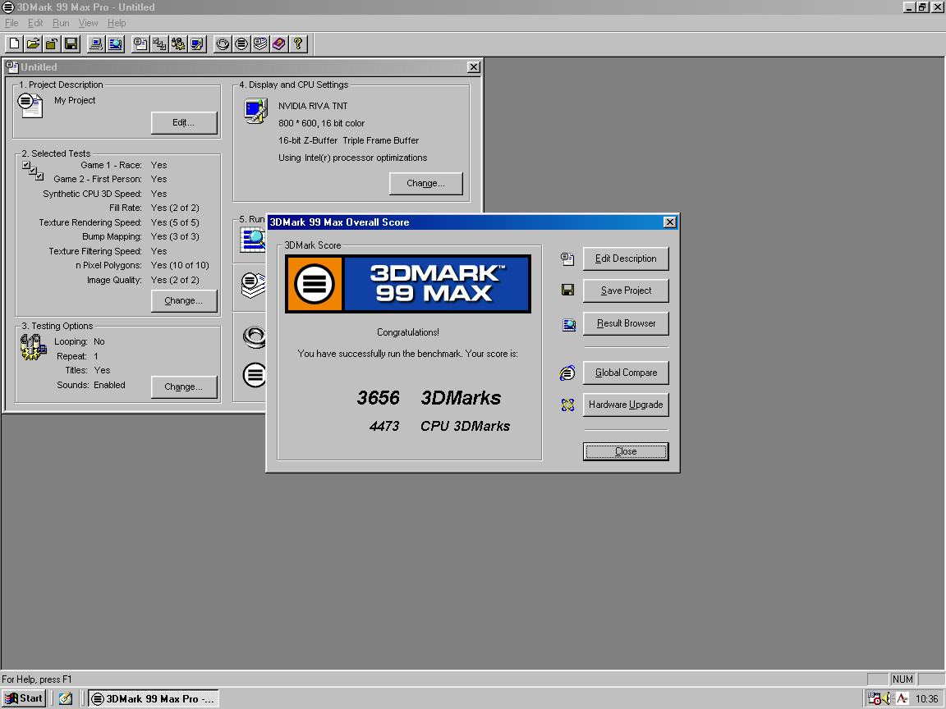Create a new project from toolbar

[x=14, y=43]
